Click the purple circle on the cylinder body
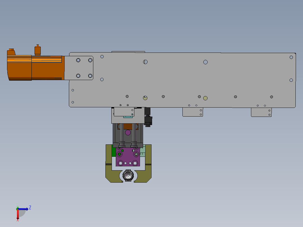This screenshot has width=303, height=227. (128, 133)
